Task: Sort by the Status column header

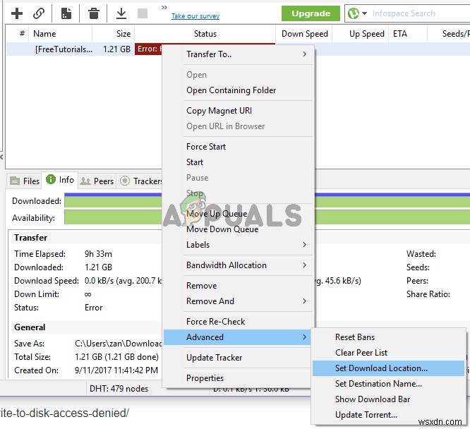Action: [205, 34]
